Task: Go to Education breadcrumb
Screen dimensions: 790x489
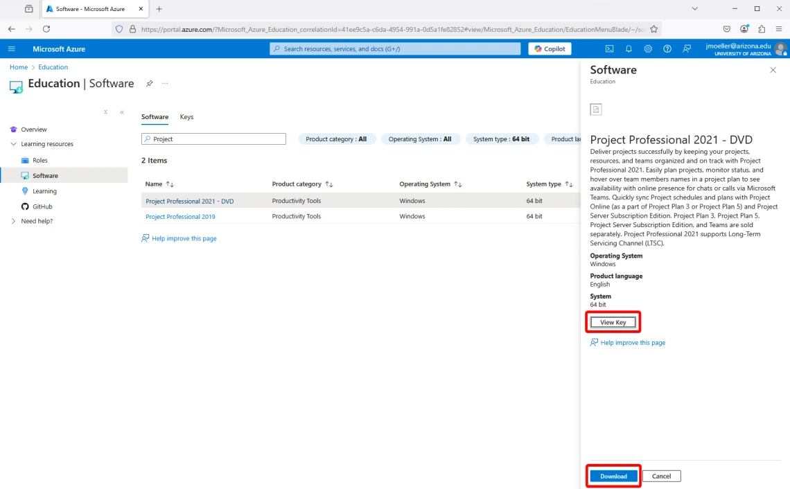Action: coord(53,67)
